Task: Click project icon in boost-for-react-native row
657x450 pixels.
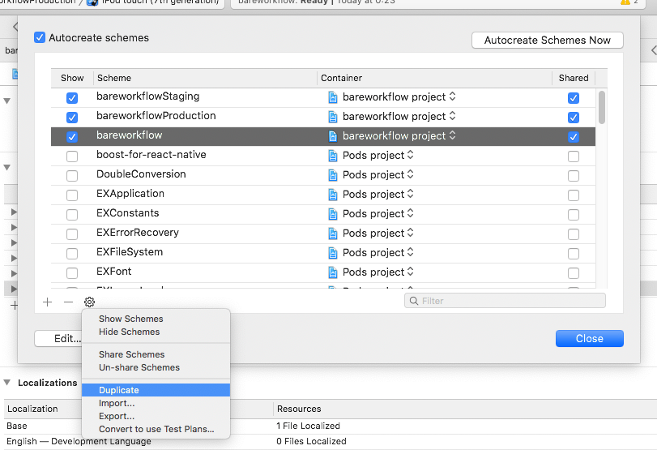Action: (x=333, y=156)
